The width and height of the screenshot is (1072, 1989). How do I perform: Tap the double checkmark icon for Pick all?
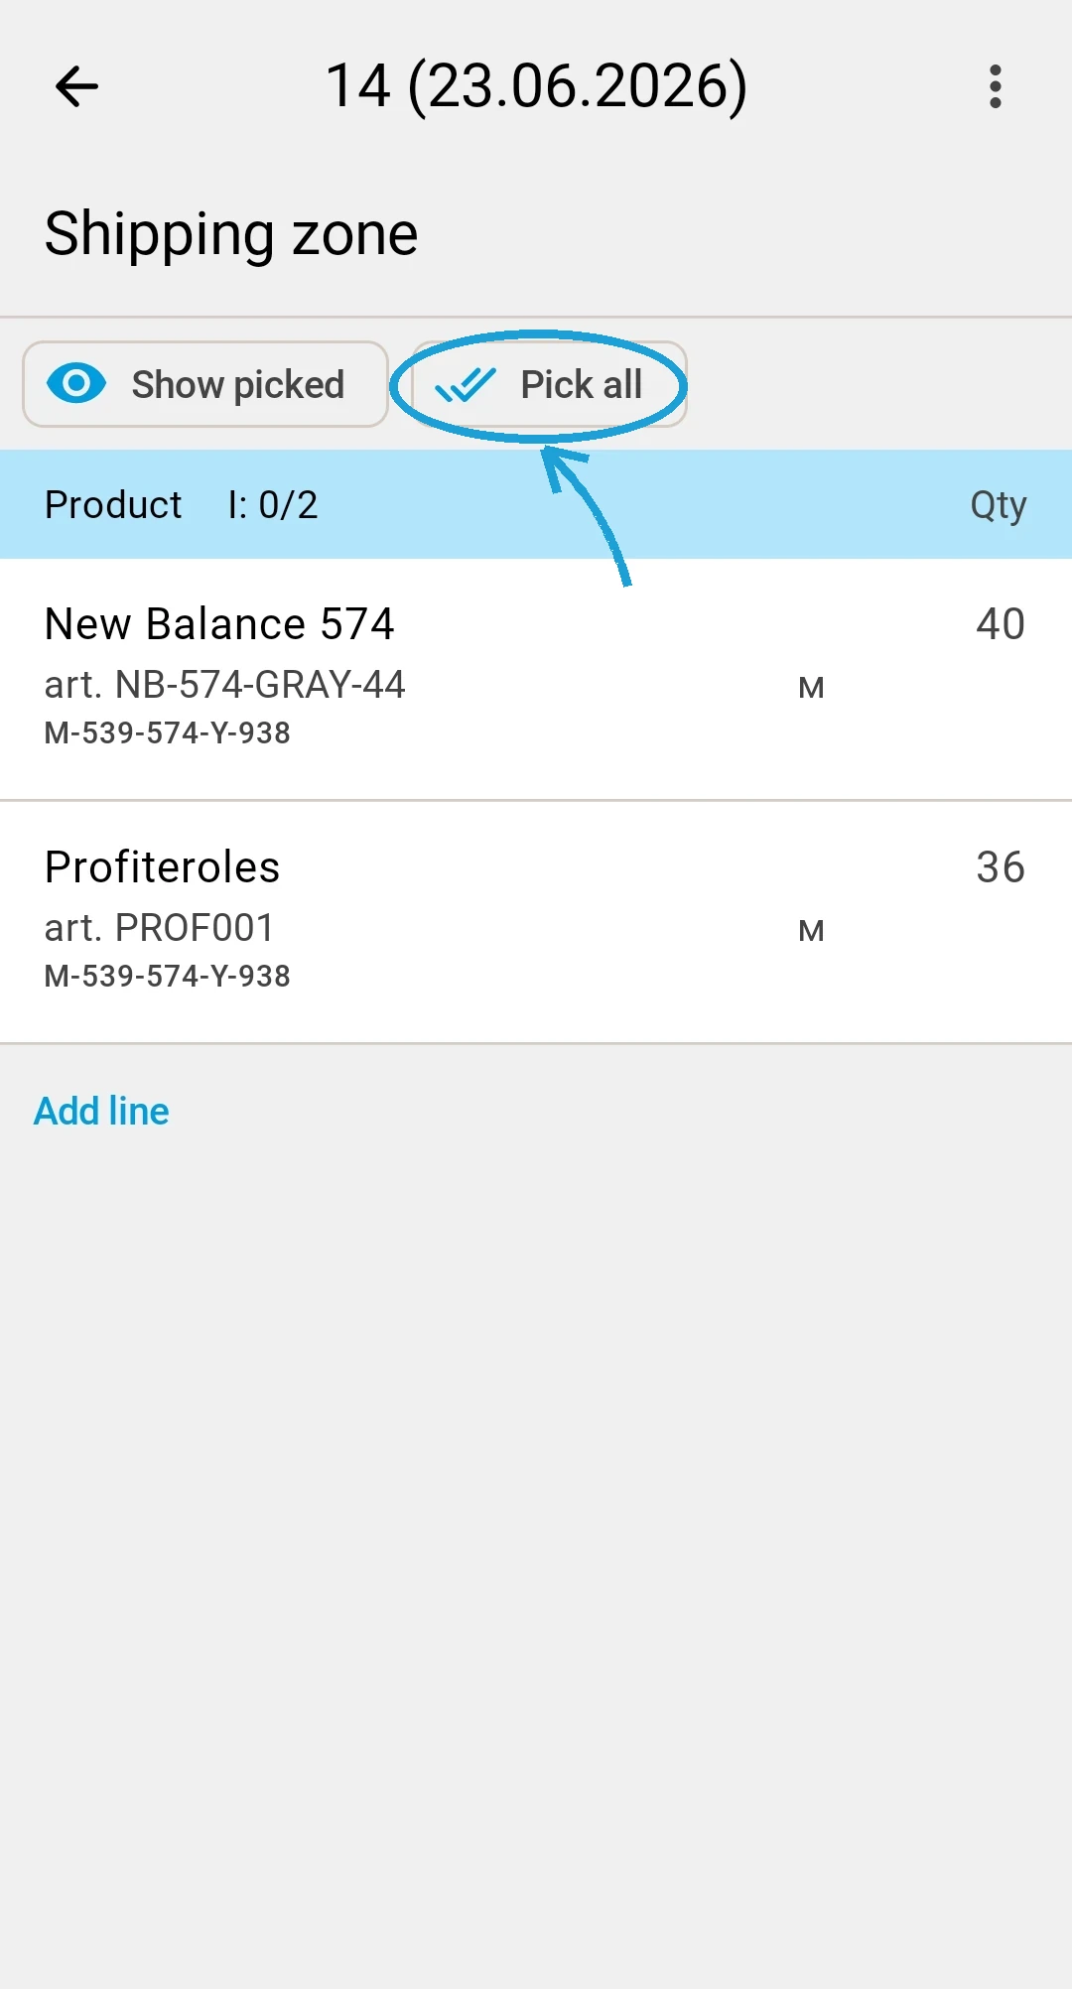click(x=465, y=384)
